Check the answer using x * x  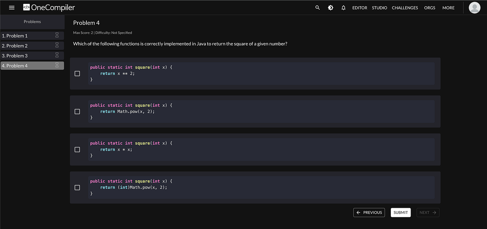(77, 149)
